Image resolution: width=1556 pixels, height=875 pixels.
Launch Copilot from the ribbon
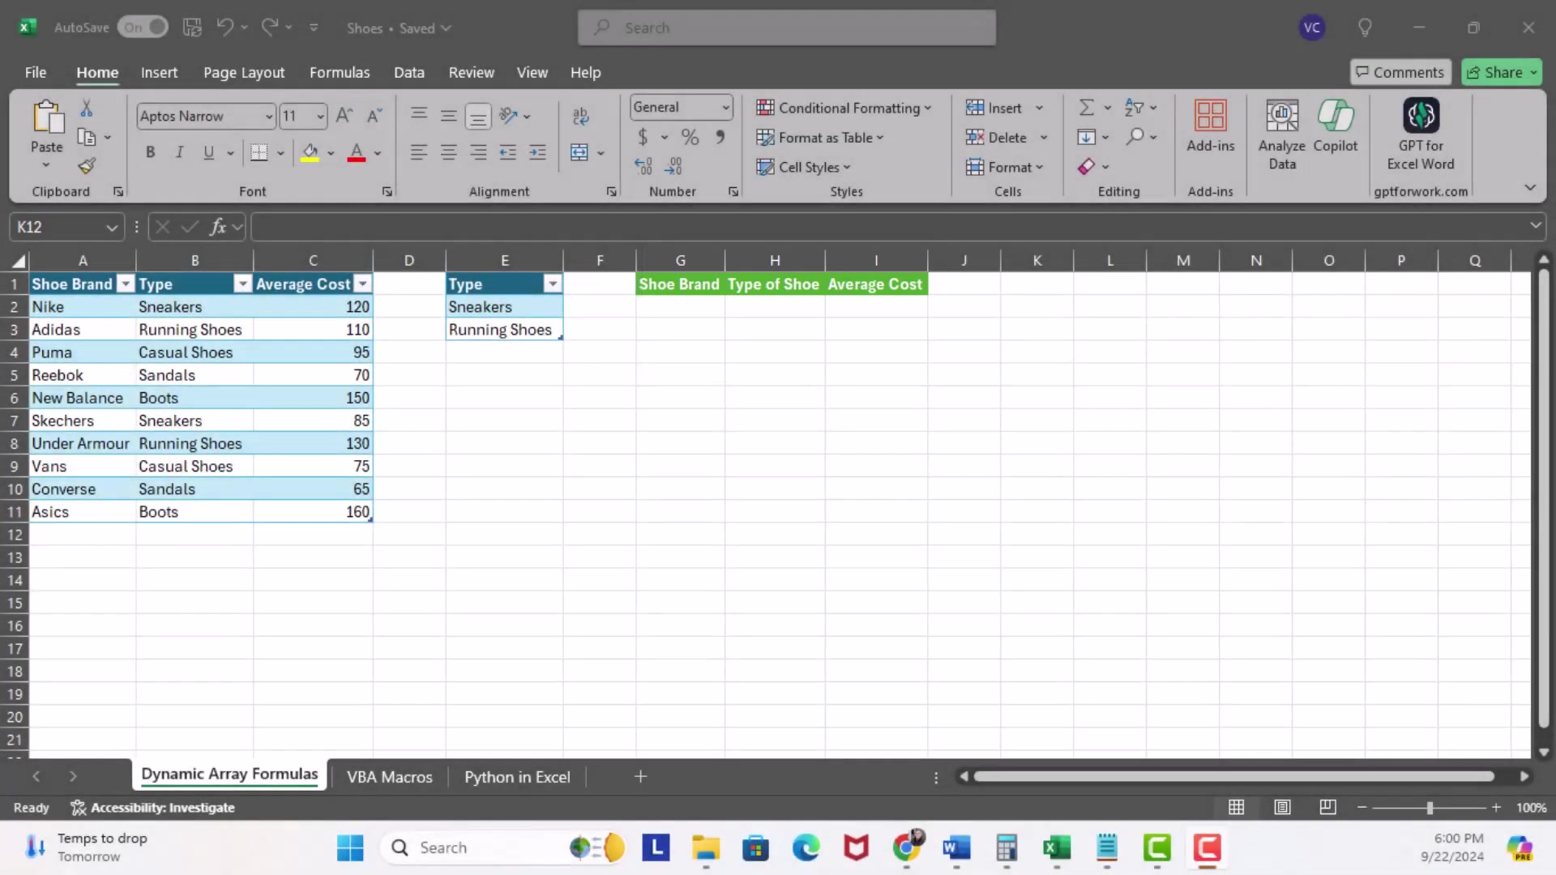(1335, 126)
